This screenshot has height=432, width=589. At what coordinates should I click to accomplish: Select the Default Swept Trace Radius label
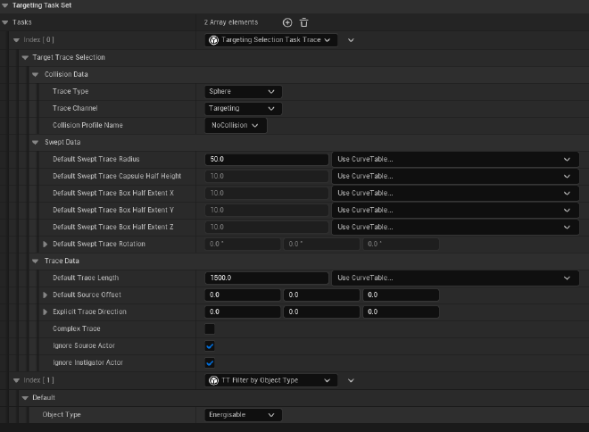96,159
